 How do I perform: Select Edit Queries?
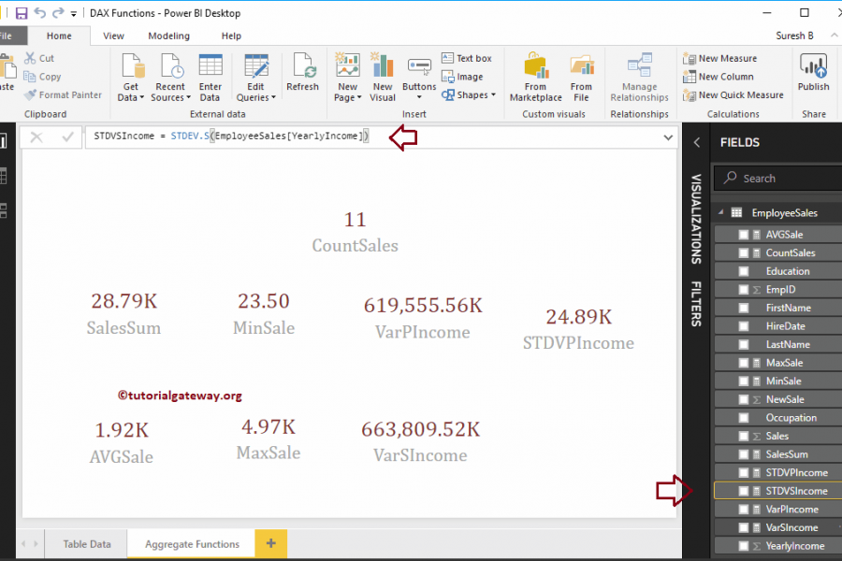pos(255,77)
